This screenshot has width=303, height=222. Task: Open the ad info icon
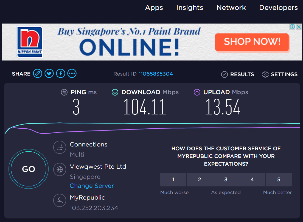[x=292, y=27]
